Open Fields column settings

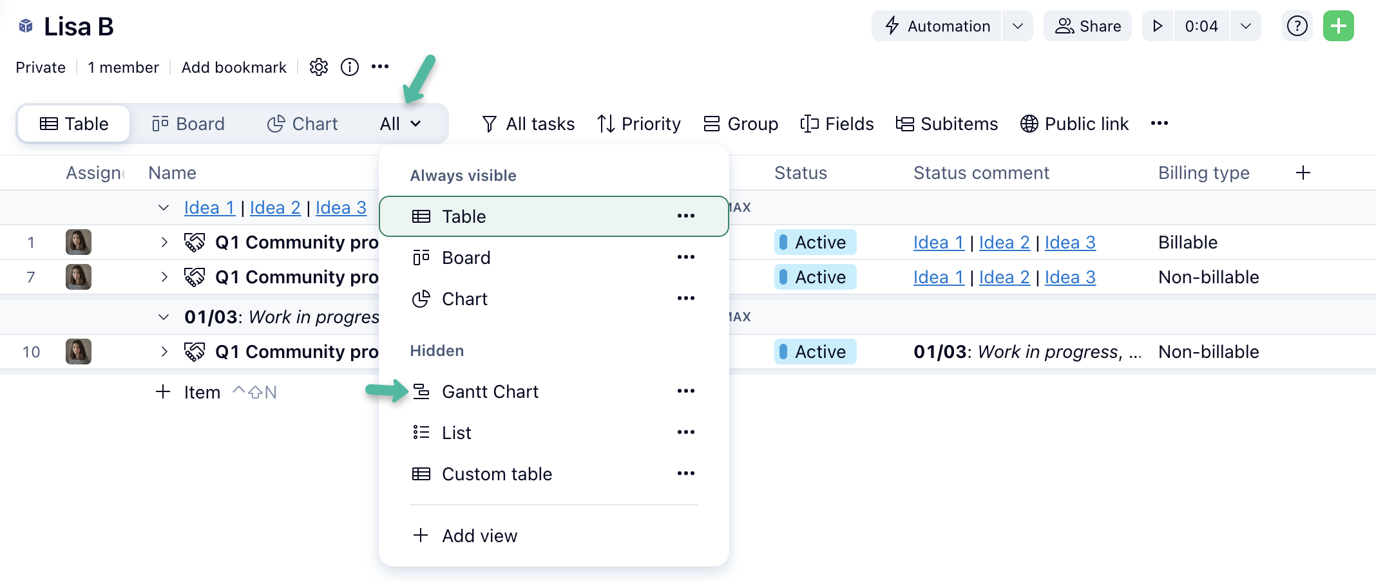click(x=837, y=124)
